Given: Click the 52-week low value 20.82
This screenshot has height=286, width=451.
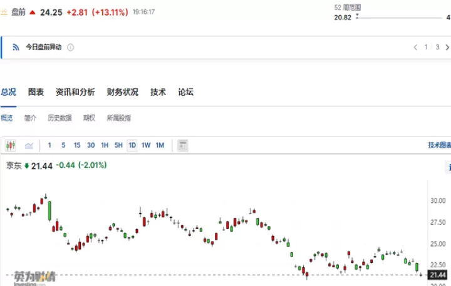Looking at the screenshot, I should 343,18.
